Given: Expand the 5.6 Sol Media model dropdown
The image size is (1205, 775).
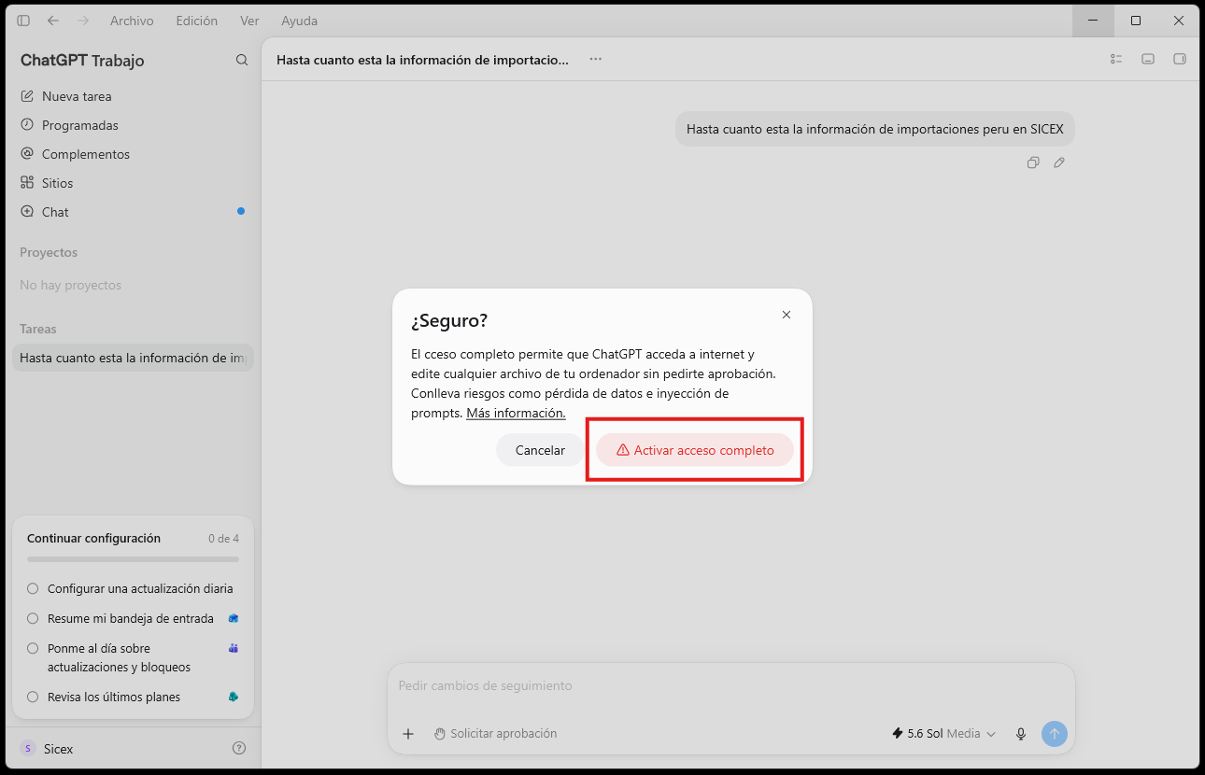Looking at the screenshot, I should click(x=944, y=734).
